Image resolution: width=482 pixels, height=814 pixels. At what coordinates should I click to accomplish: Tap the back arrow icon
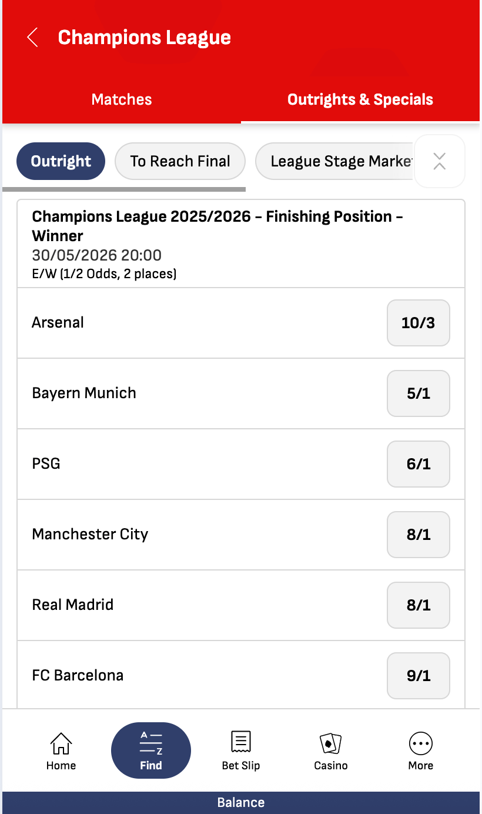click(33, 38)
